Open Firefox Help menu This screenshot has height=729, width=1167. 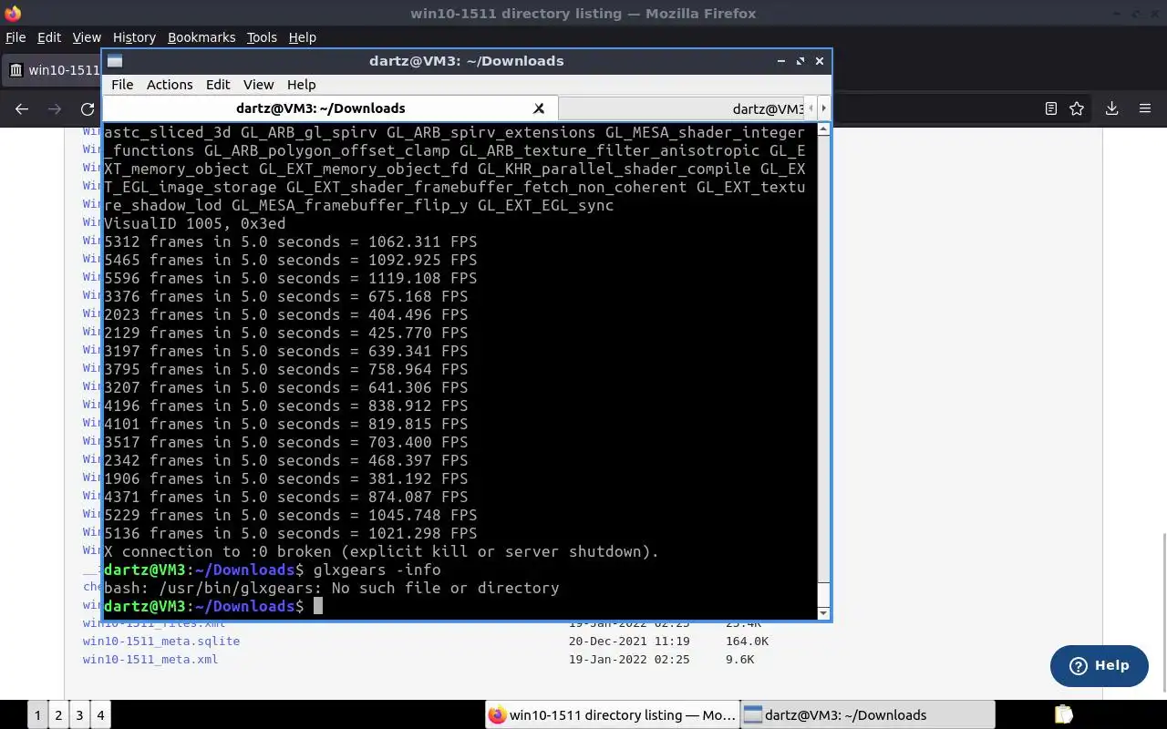click(x=302, y=37)
